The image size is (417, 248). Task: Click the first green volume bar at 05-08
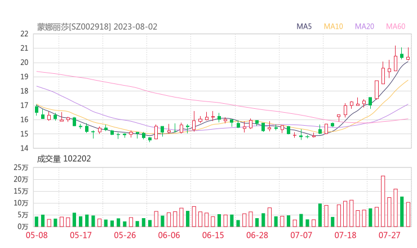pos(37,222)
